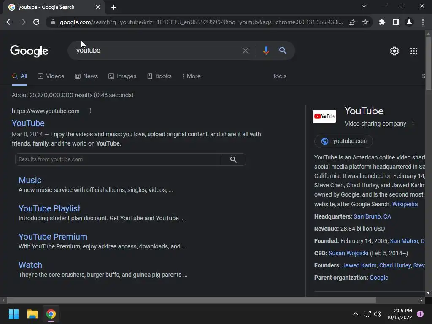Screen dimensions: 432x324
Task: Open the San Mateo founding location link
Action: pos(407,241)
